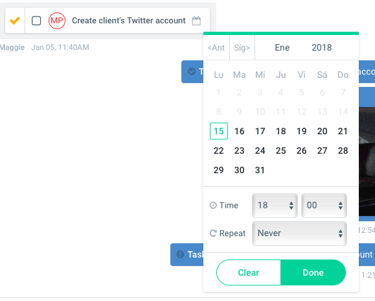Pick January 22 in the calendar
The height and width of the screenshot is (301, 375).
click(219, 150)
